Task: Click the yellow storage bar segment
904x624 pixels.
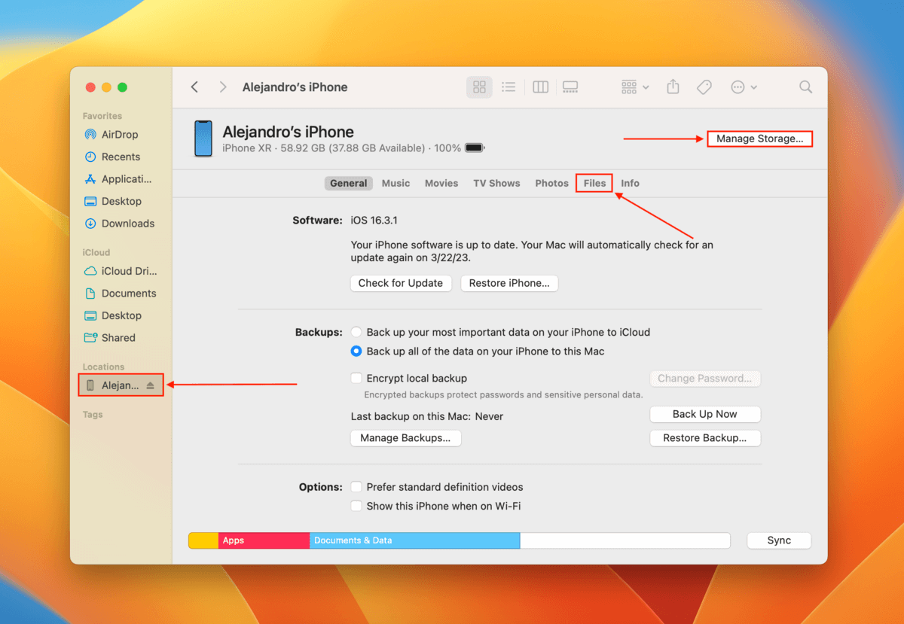Action: point(203,540)
